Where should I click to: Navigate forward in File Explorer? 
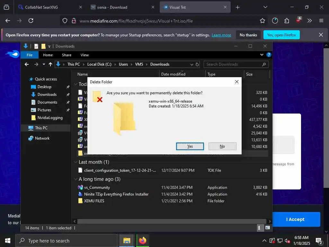coord(36,64)
